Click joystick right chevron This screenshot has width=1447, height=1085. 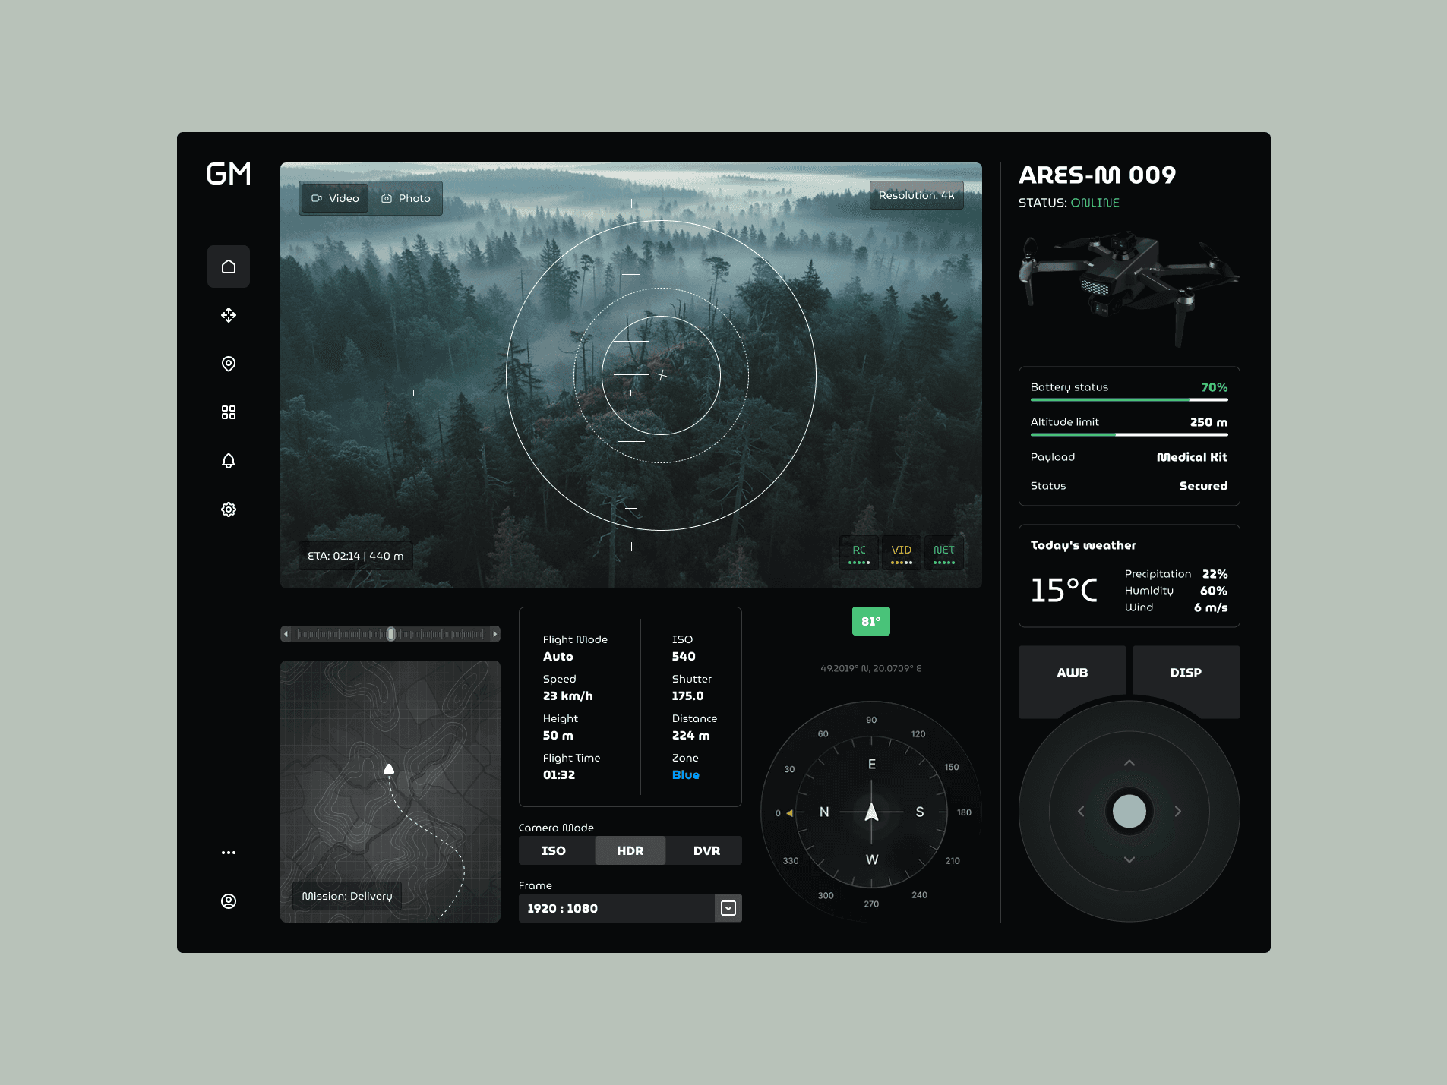click(x=1178, y=812)
